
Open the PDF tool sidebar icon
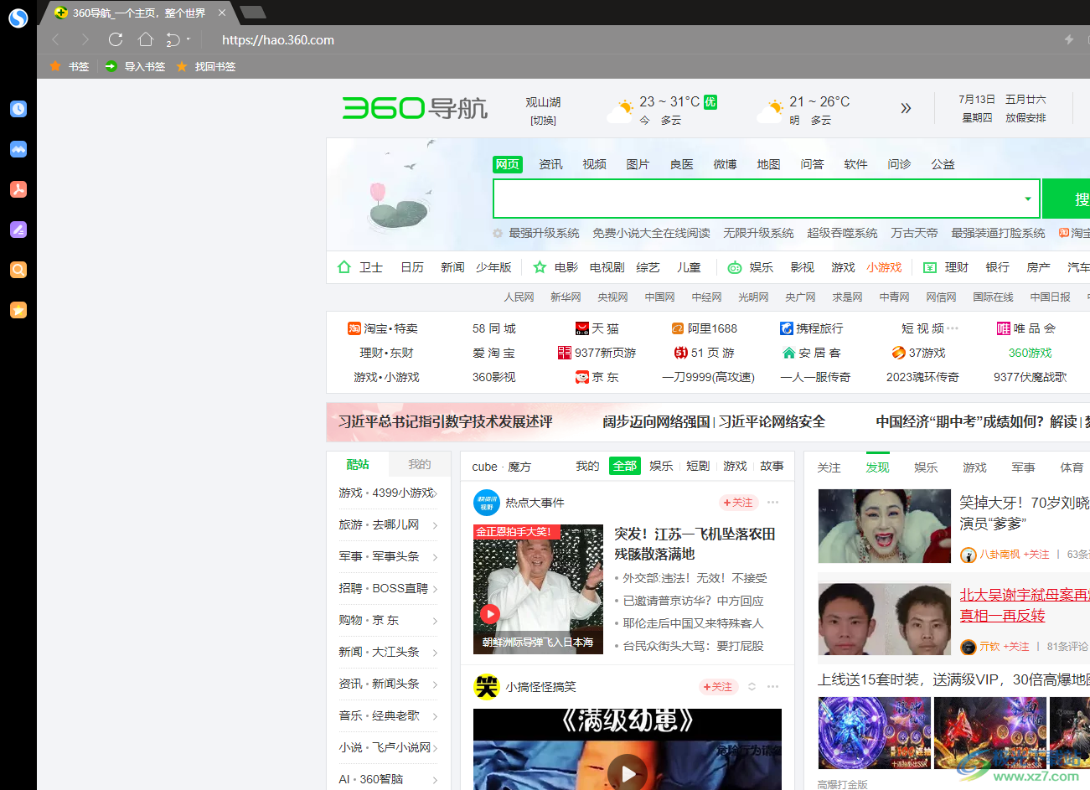coord(18,189)
